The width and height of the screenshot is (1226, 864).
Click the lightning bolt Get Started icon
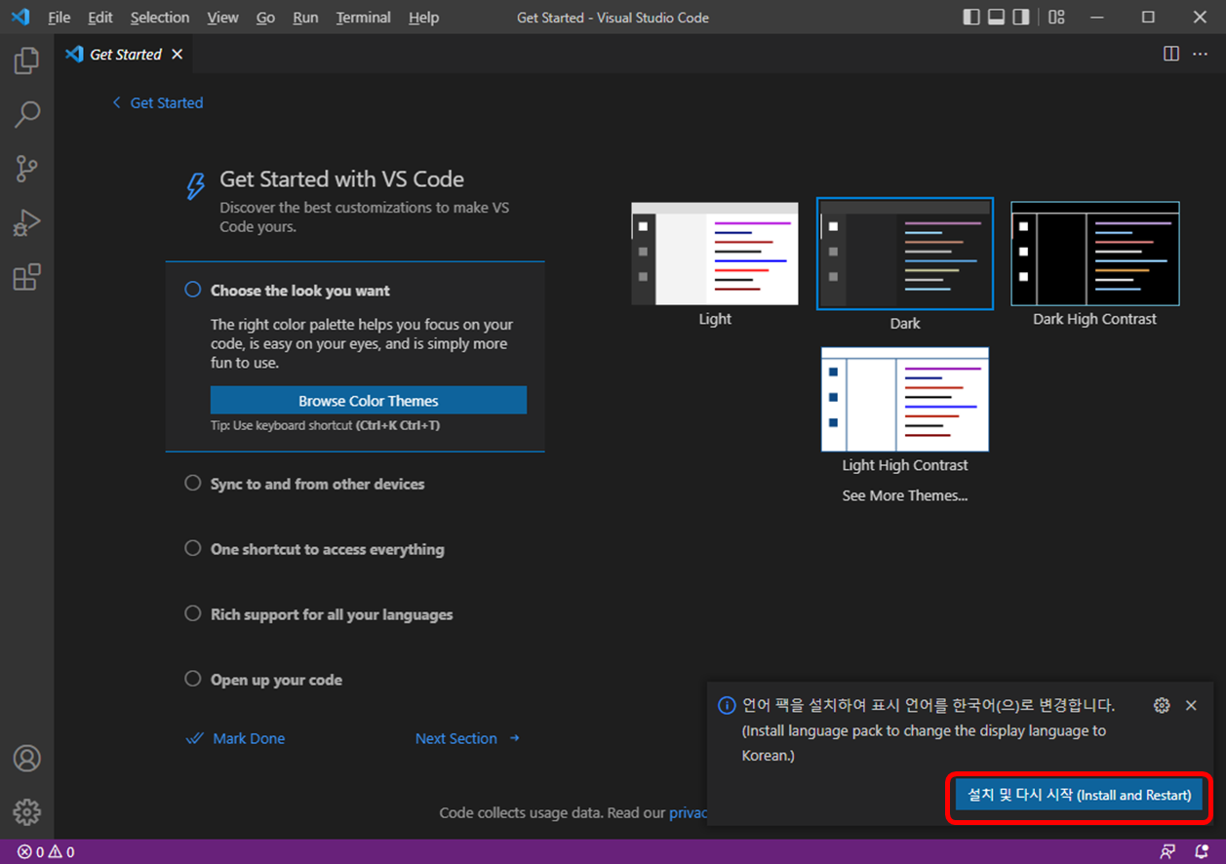click(x=196, y=185)
